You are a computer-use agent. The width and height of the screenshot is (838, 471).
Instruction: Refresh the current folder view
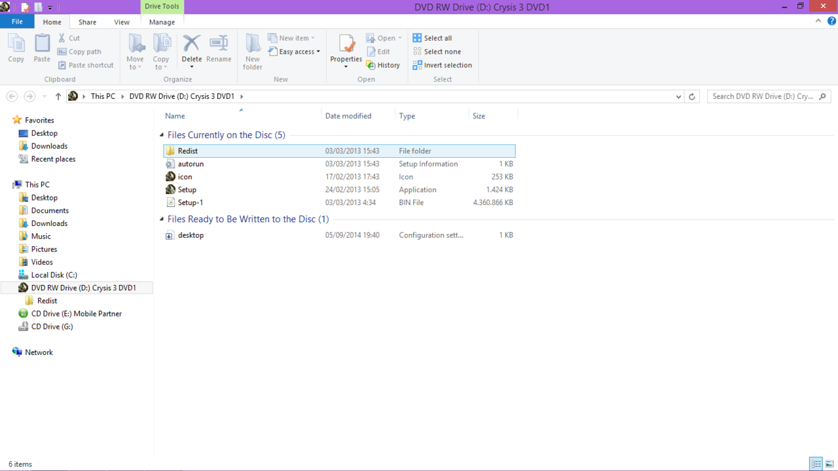point(692,96)
